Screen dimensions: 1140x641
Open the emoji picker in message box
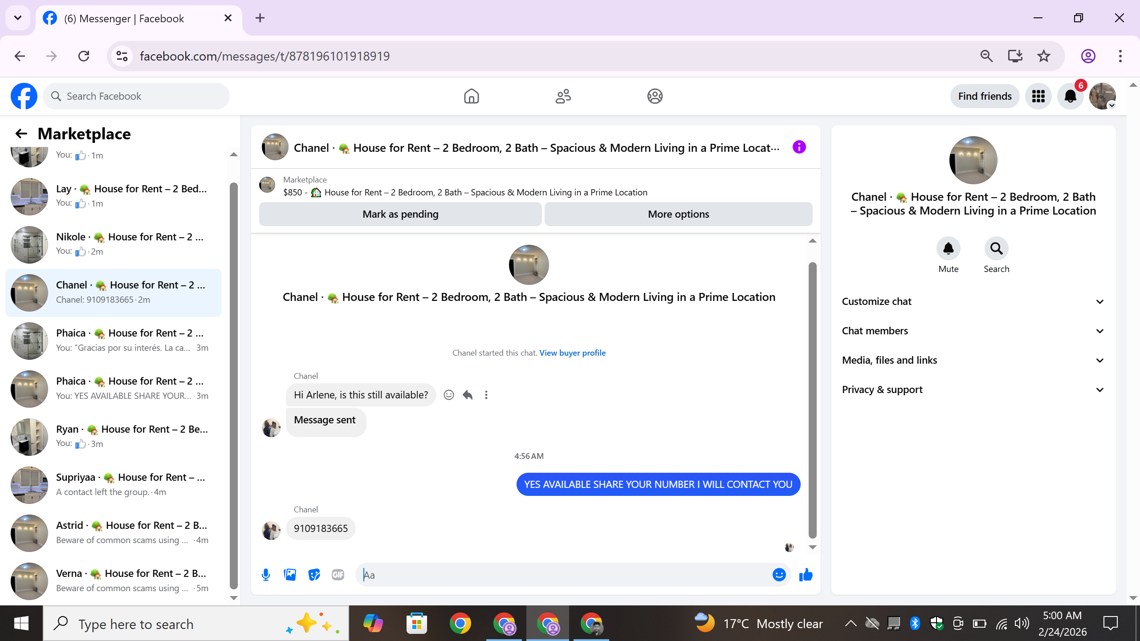[779, 575]
